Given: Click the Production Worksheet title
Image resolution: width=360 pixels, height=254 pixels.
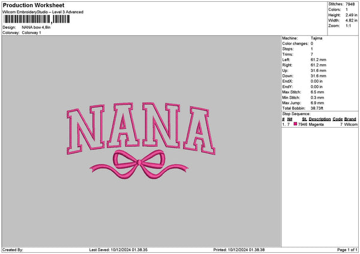Looking at the screenshot, I should pos(34,5).
